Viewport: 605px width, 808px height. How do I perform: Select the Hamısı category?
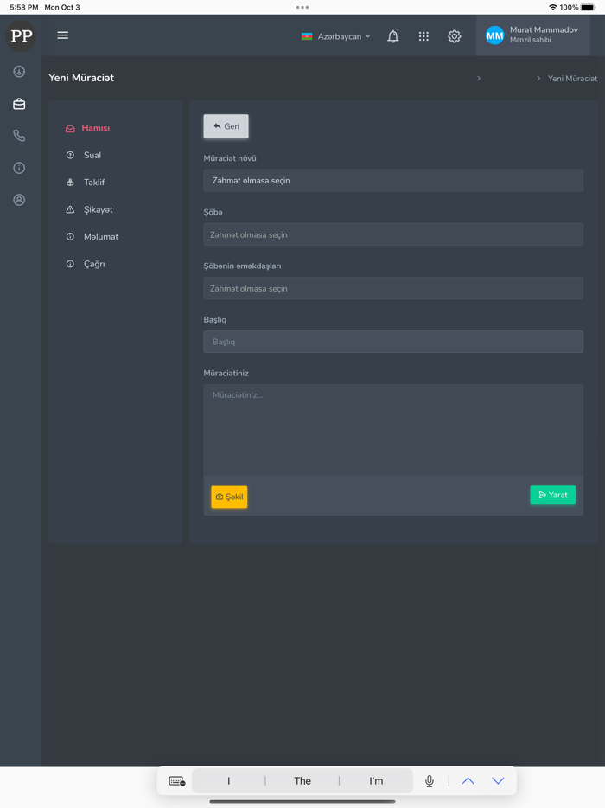pyautogui.click(x=87, y=128)
